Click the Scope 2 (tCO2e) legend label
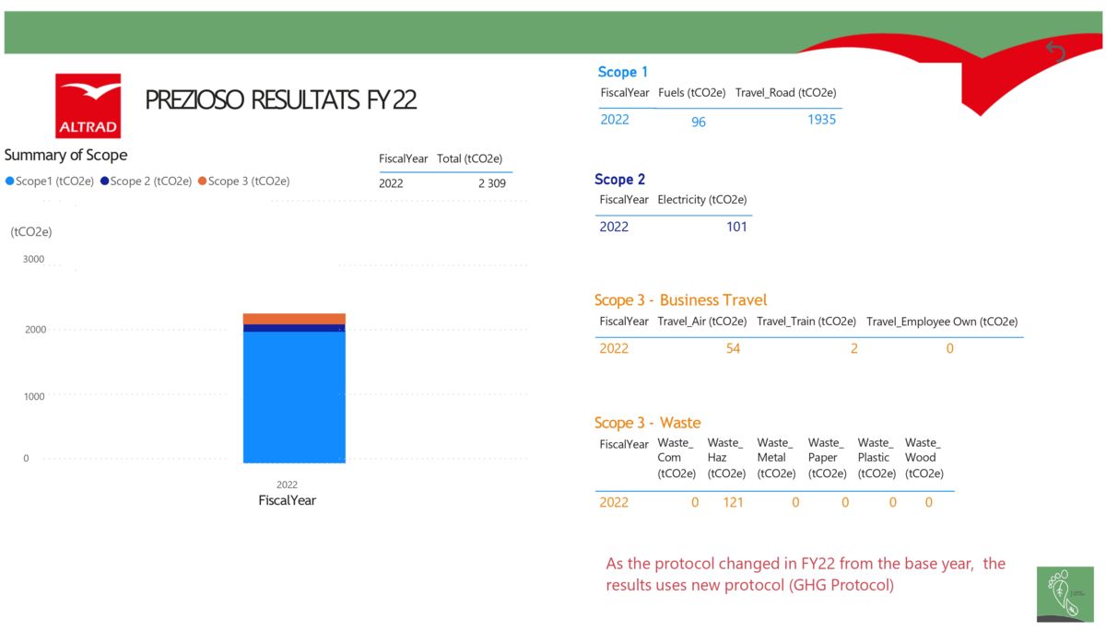The height and width of the screenshot is (631, 1106). pos(151,181)
